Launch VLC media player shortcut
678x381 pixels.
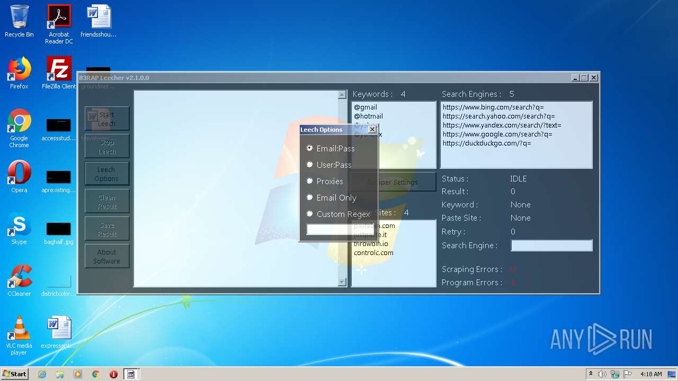(x=19, y=335)
